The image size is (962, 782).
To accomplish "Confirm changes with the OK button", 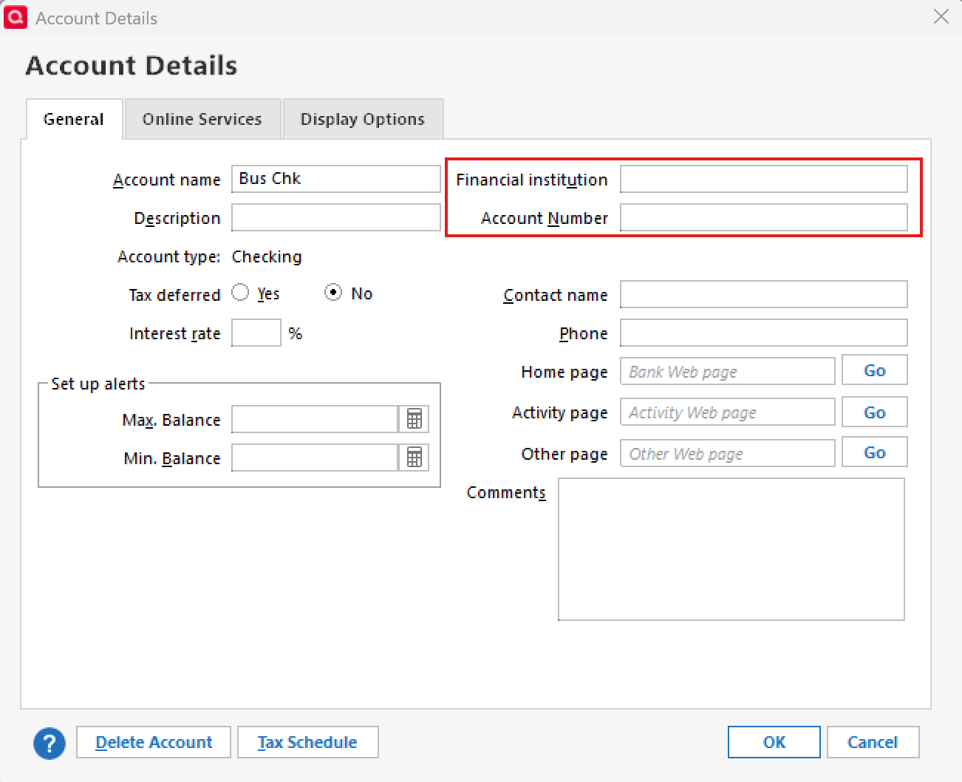I will (x=774, y=742).
